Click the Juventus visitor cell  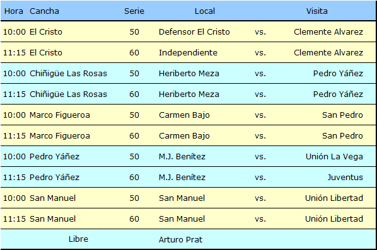tap(345, 177)
